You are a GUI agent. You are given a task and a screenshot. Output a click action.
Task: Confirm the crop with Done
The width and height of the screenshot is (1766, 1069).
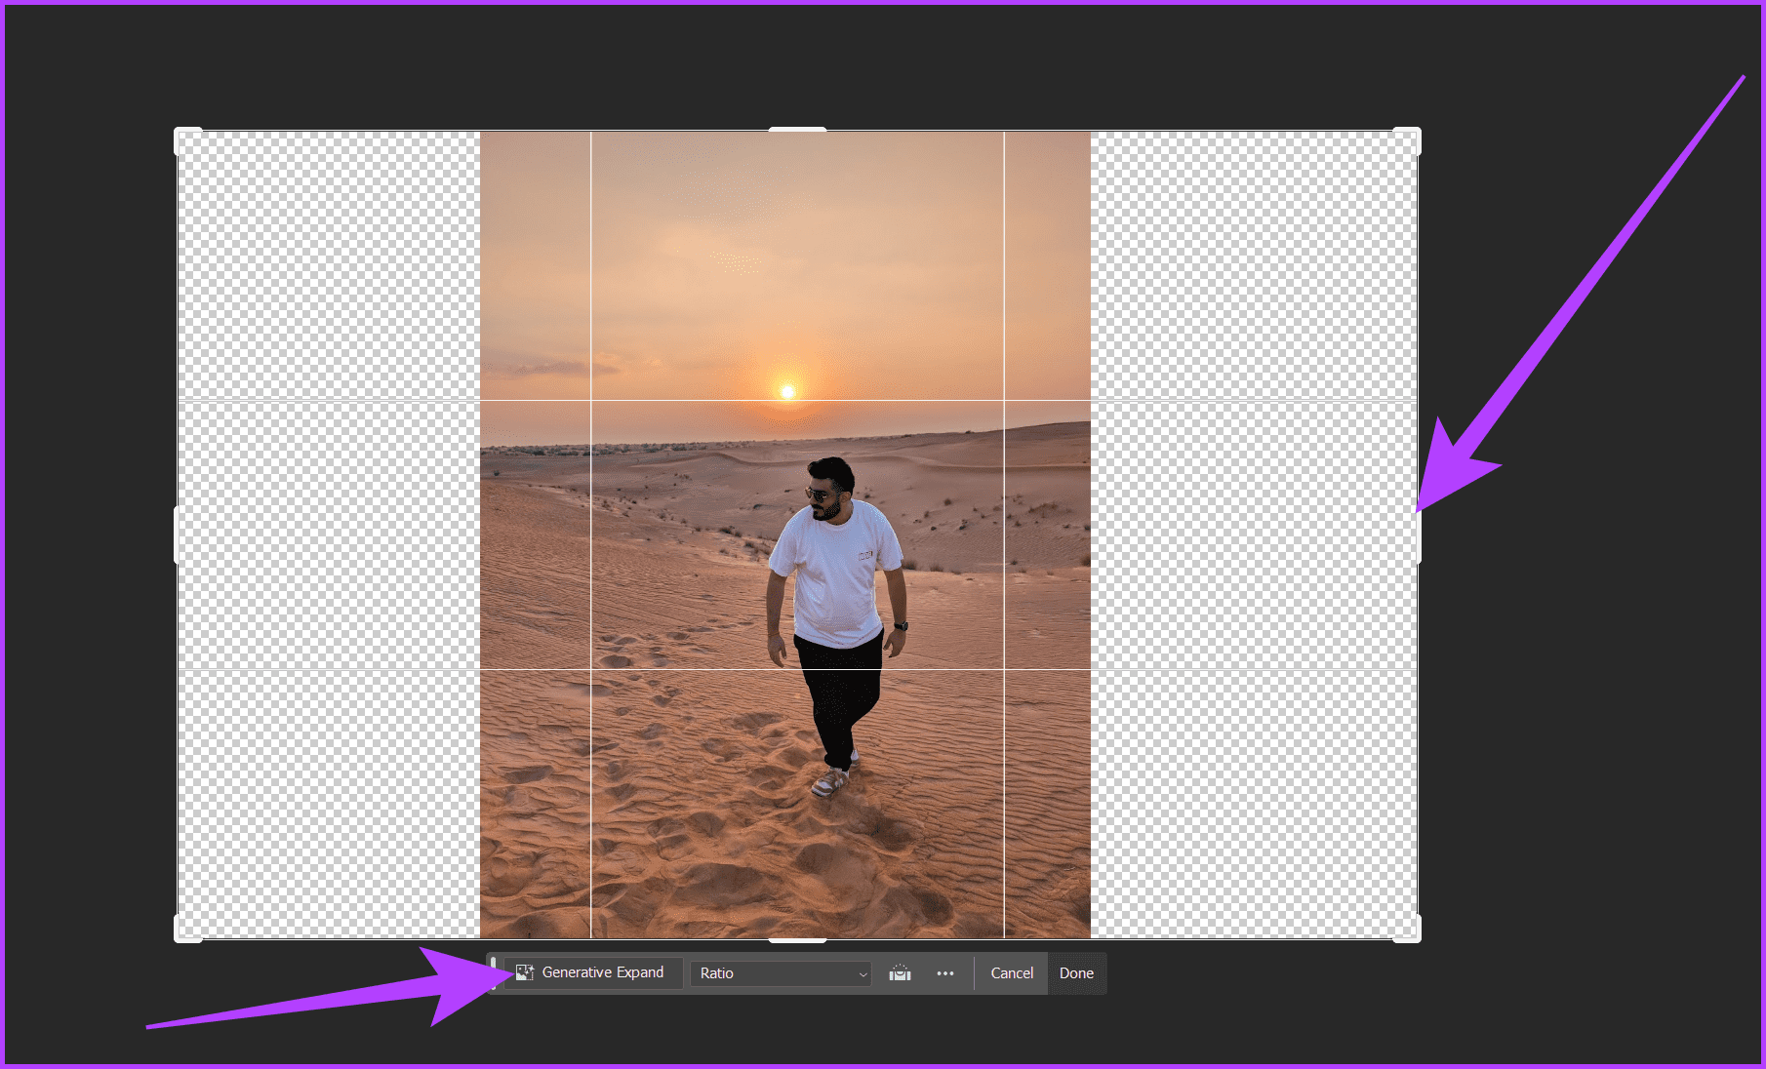(1076, 972)
